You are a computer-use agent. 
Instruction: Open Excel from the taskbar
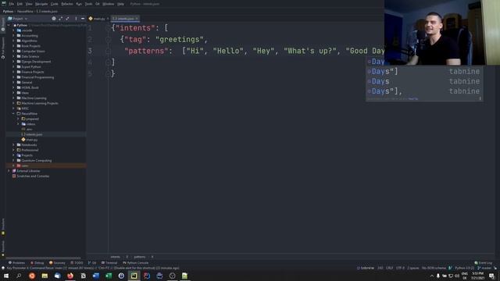(x=109, y=276)
